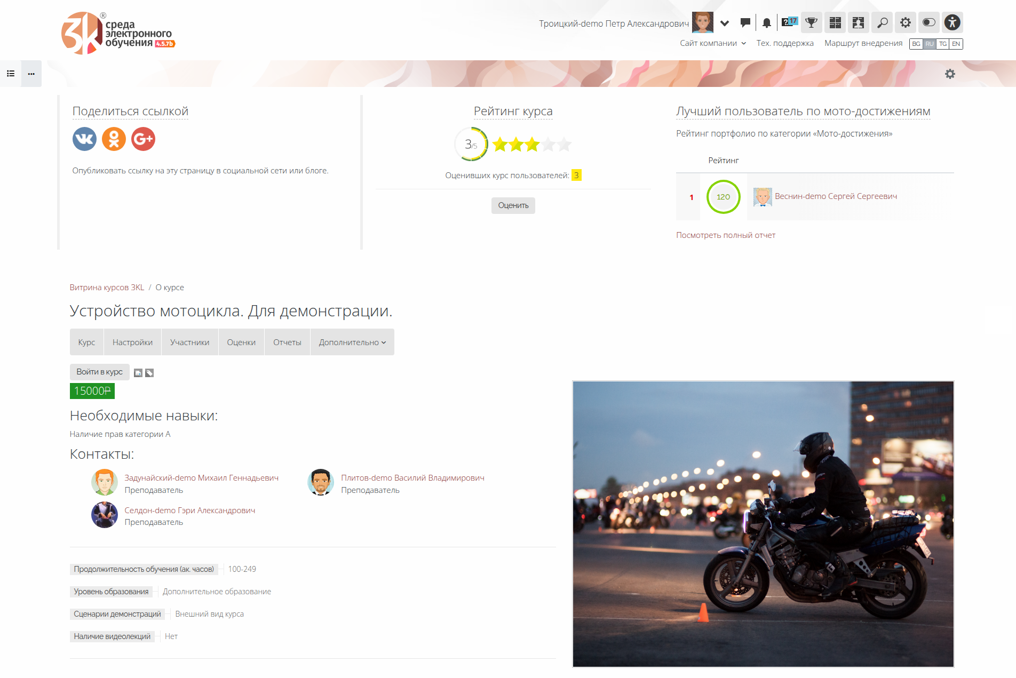This screenshot has width=1016, height=678.
Task: Share the link via Google Plus icon
Action: 143,139
